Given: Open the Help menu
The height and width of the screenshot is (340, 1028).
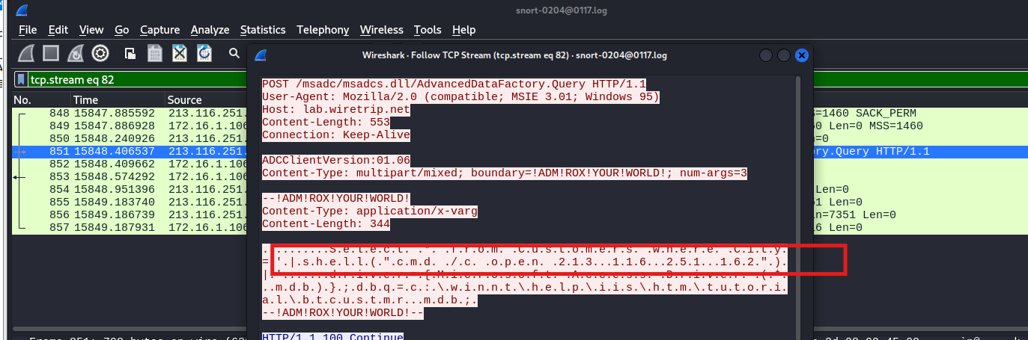Looking at the screenshot, I should (464, 30).
